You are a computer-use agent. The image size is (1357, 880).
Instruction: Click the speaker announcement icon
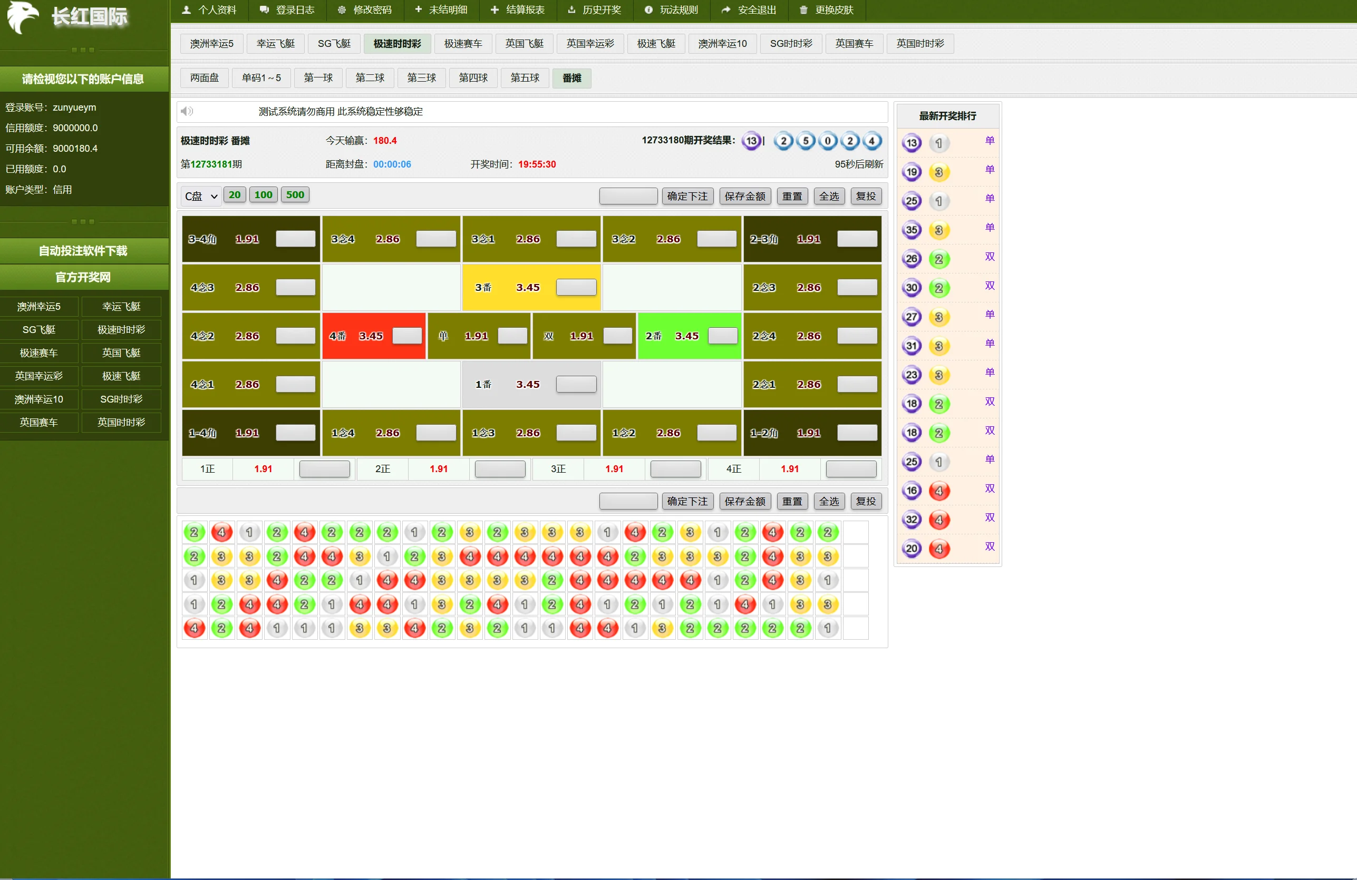(187, 111)
